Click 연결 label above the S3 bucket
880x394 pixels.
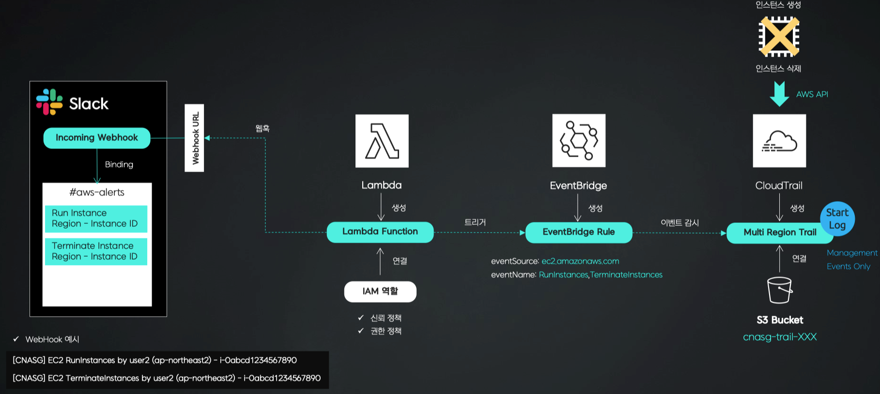pyautogui.click(x=799, y=259)
